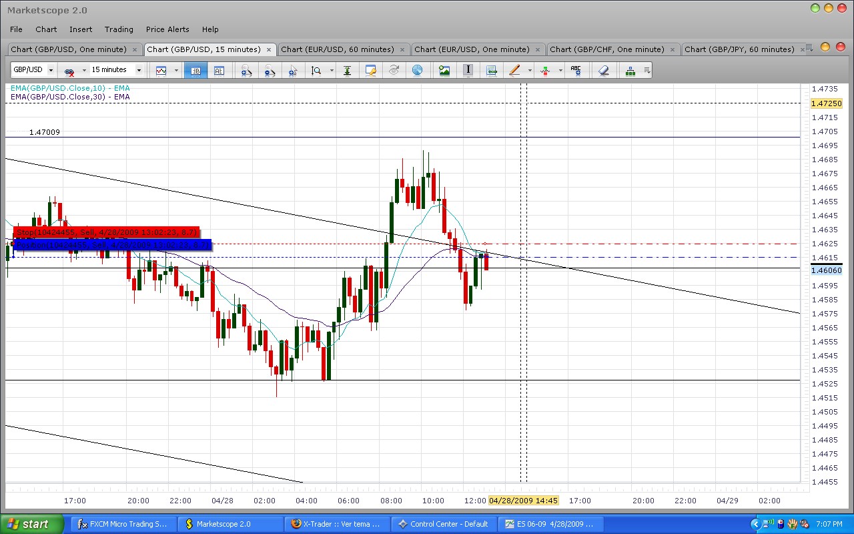Viewport: 854px width, 534px height.
Task: Open the GBP/USD symbol dropdown
Action: 51,70
